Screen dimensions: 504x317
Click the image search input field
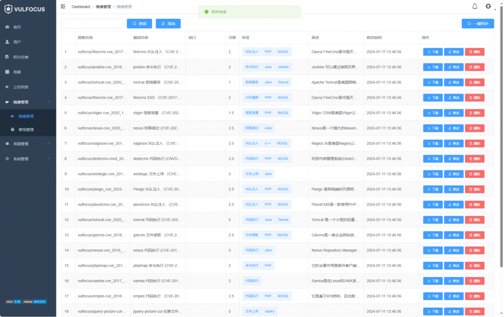[x=92, y=24]
